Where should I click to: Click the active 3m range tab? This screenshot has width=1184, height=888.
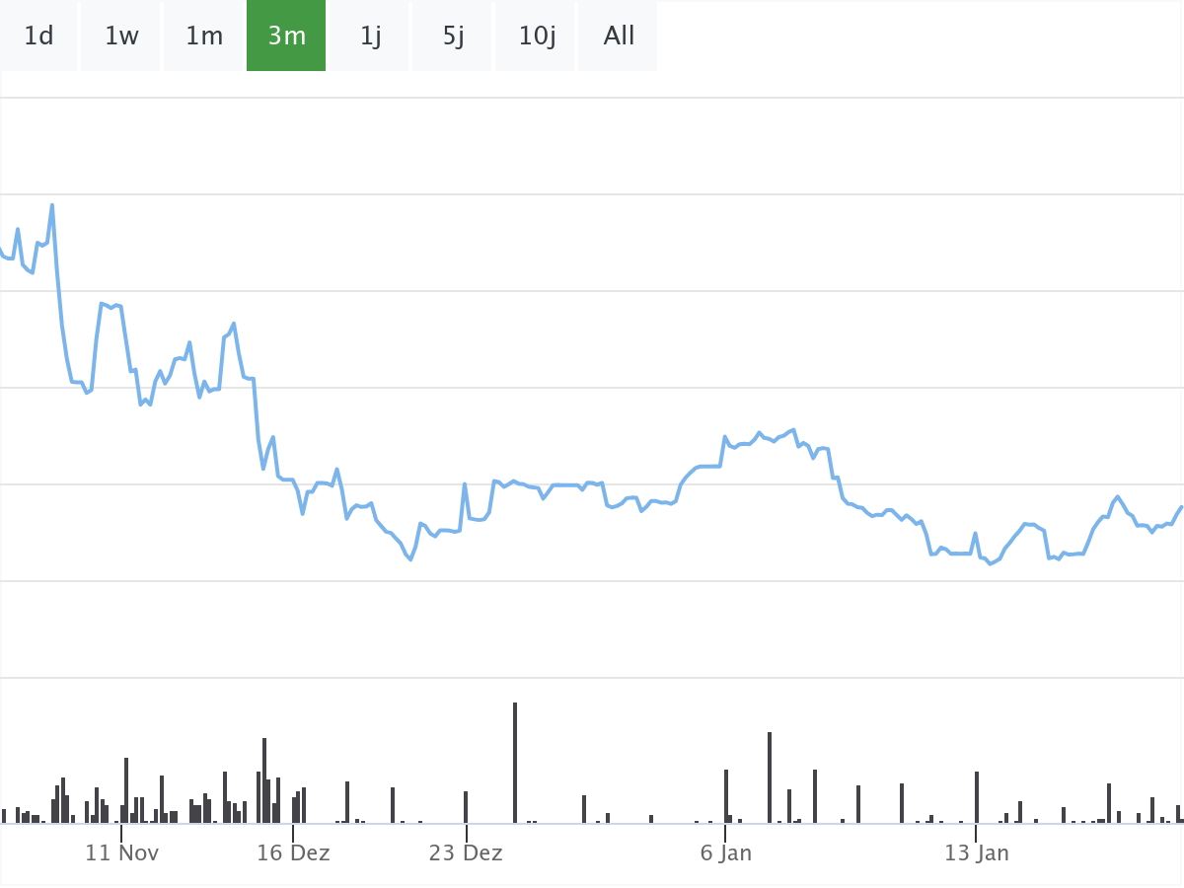(x=286, y=37)
